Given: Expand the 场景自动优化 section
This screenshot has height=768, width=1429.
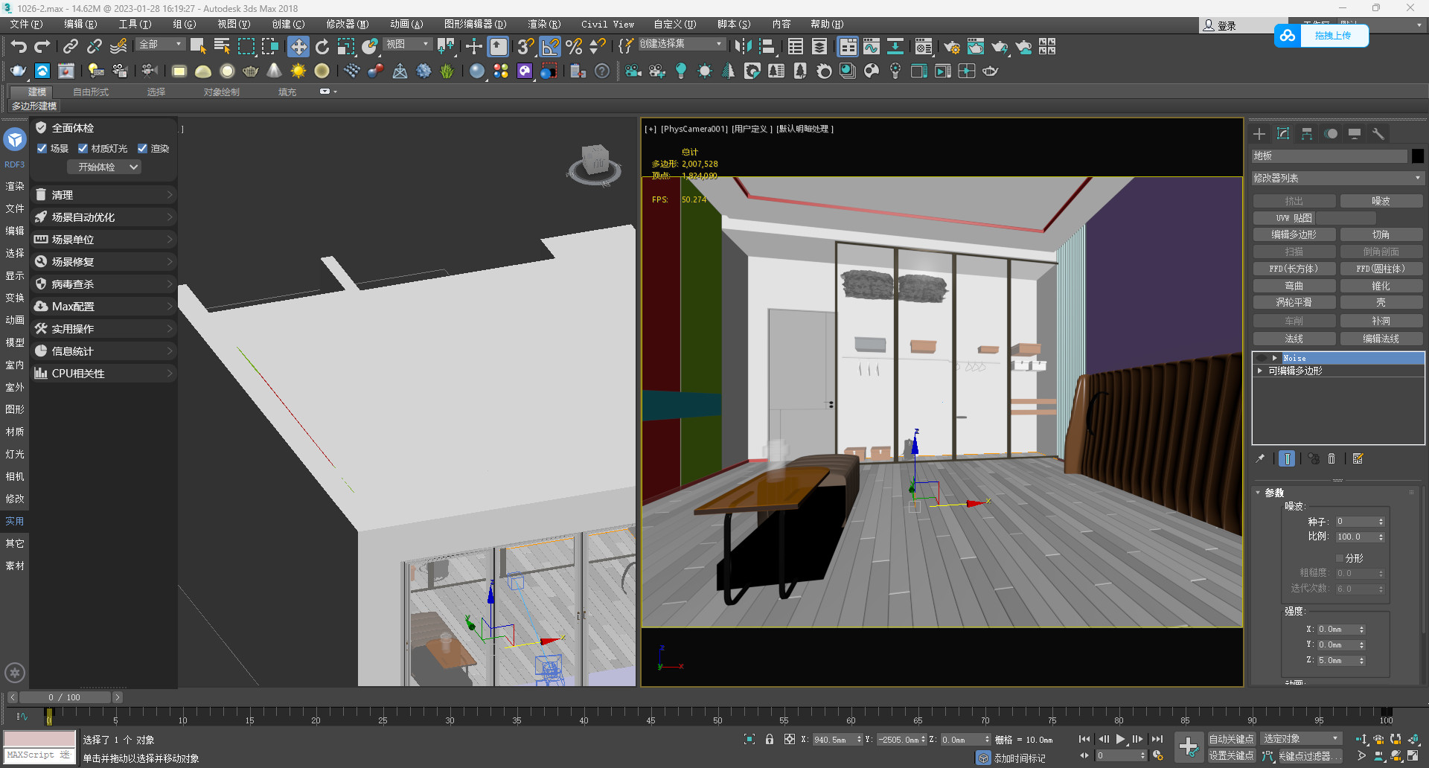Looking at the screenshot, I should 103,217.
